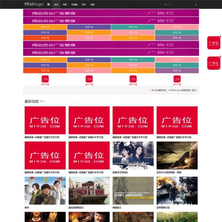Select the 首页 tab in the navbar
Image resolution: width=222 pixels, height=222 pixels.
point(56,4)
